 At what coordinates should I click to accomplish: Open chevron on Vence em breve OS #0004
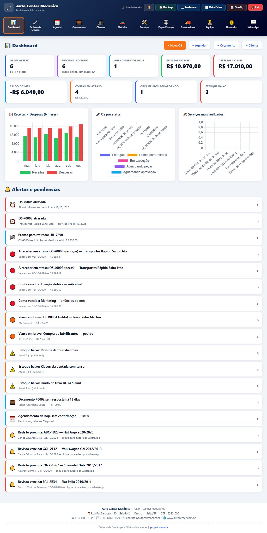[x=258, y=320]
